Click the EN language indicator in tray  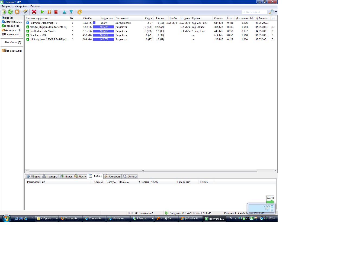(230, 218)
